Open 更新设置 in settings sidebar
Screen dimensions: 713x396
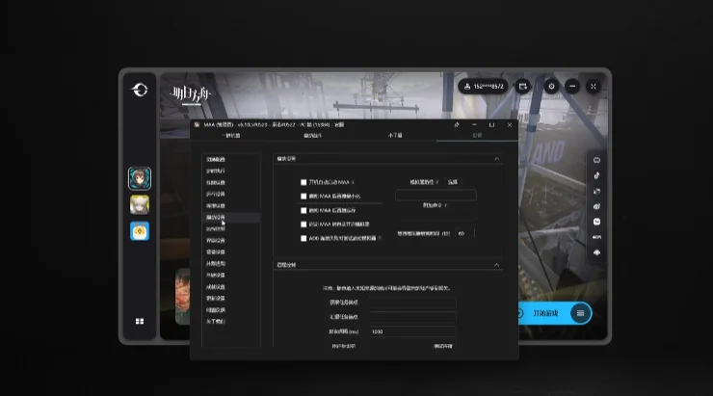click(216, 299)
